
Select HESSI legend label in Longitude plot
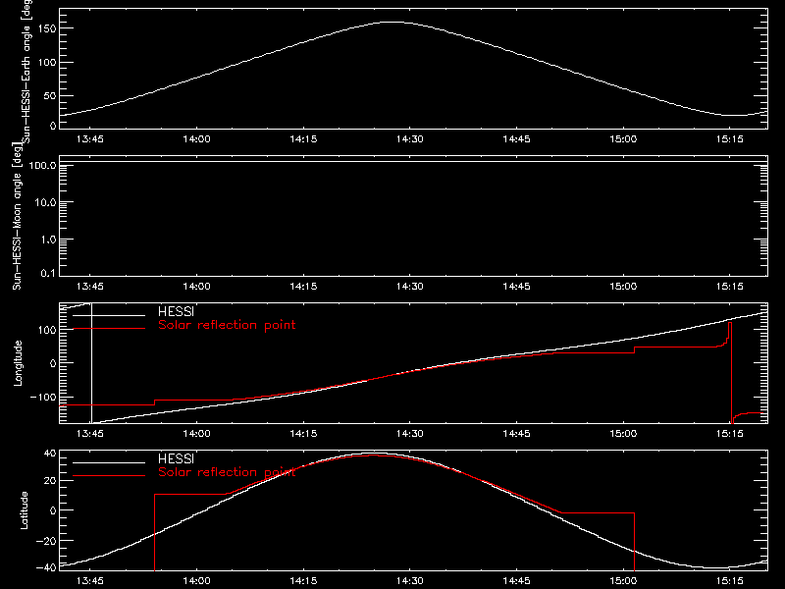click(176, 311)
